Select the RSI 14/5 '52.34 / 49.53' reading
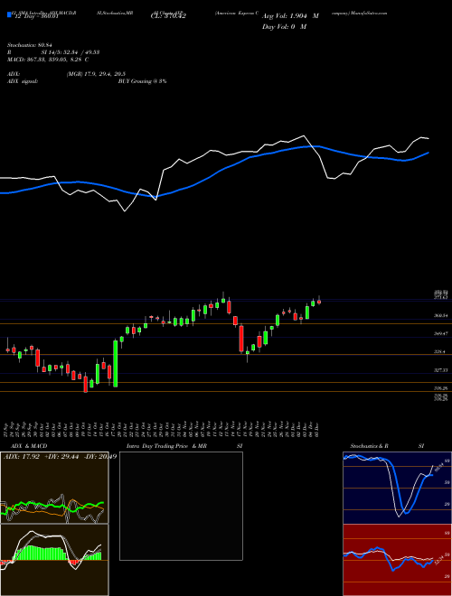Viewport: 452px width, 596px height. tap(82, 52)
